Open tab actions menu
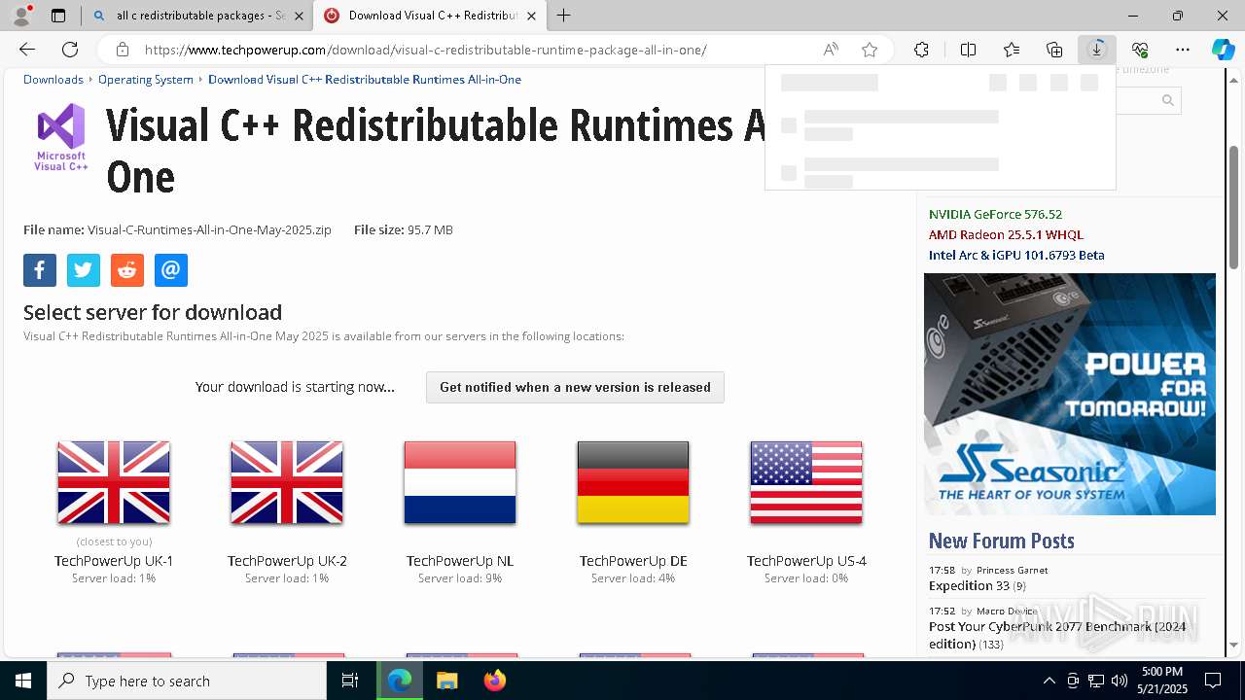Viewport: 1245px width, 700px height. coord(58,16)
